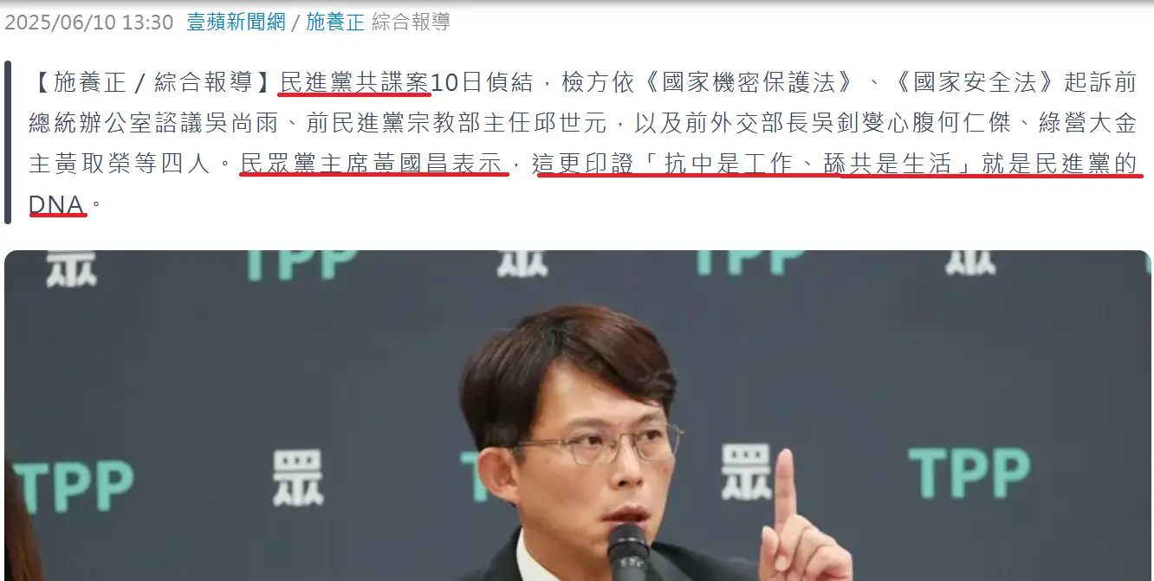Click the underlined phrase 民進黨共諜案
The width and height of the screenshot is (1154, 581).
click(354, 82)
